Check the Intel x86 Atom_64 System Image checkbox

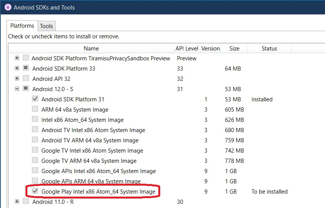tap(35, 119)
